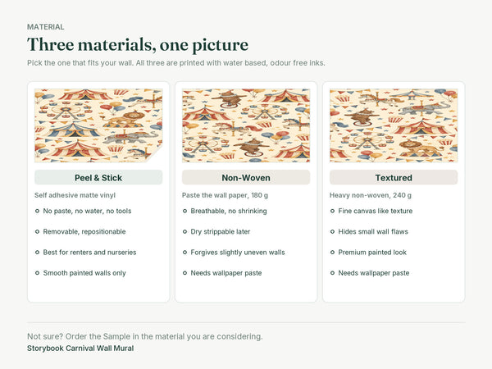
Task: Select the Non-Woven material label
Action: 246,178
